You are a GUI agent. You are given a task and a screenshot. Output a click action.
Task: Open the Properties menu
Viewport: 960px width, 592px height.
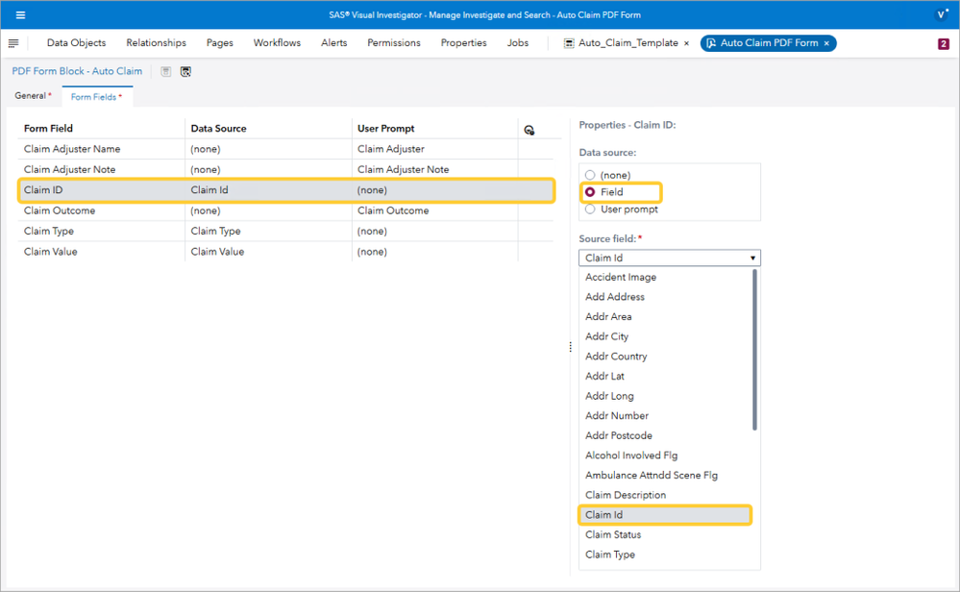[x=463, y=43]
